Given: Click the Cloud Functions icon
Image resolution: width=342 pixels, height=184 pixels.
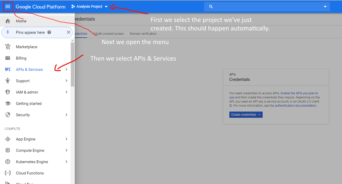Looking at the screenshot, I should [x=8, y=173].
